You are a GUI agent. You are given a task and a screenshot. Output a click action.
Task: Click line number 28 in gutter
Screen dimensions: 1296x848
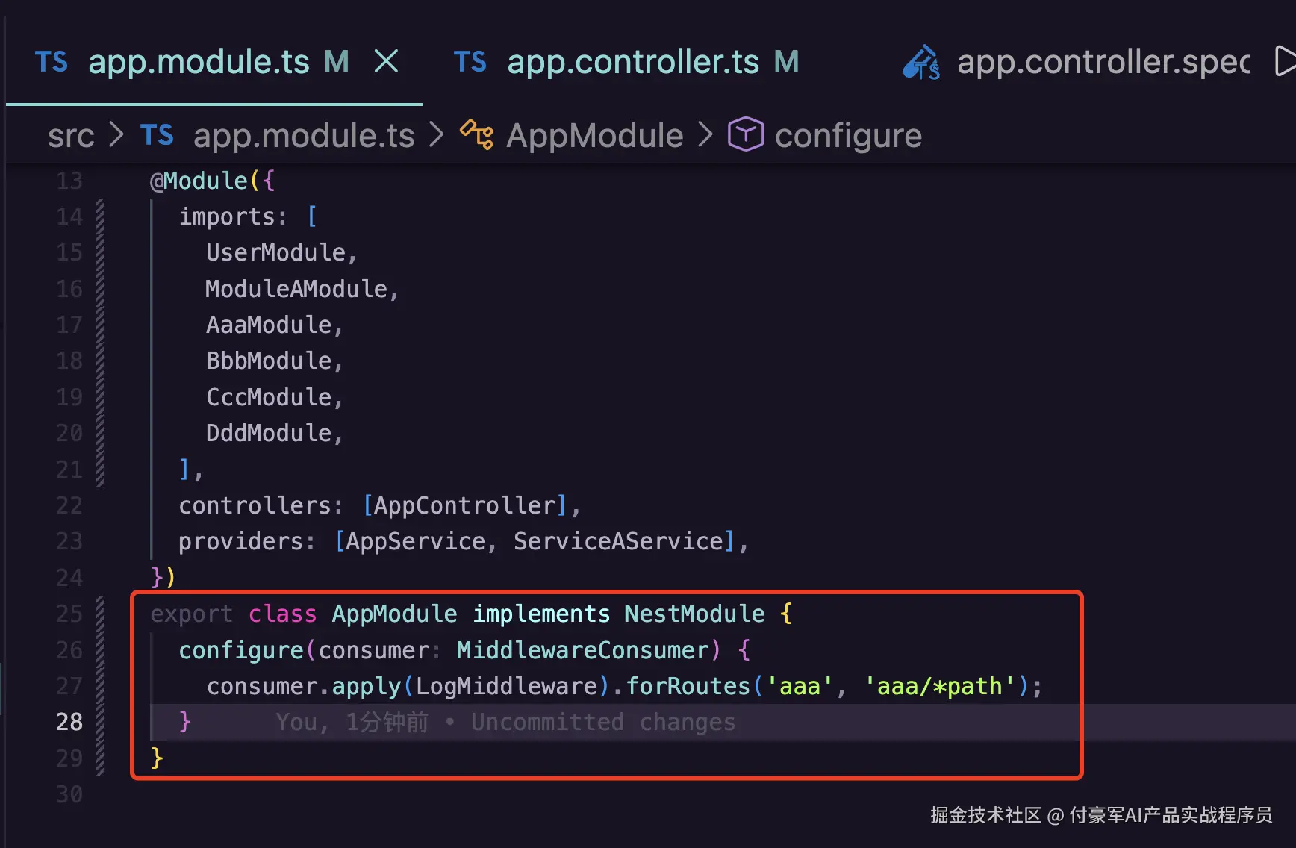pyautogui.click(x=69, y=722)
